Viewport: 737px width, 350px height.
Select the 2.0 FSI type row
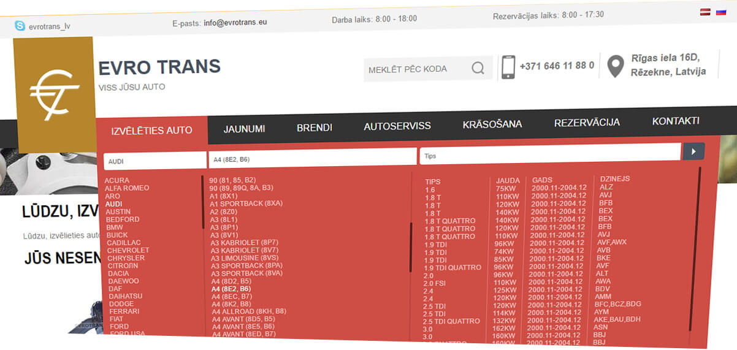(435, 283)
